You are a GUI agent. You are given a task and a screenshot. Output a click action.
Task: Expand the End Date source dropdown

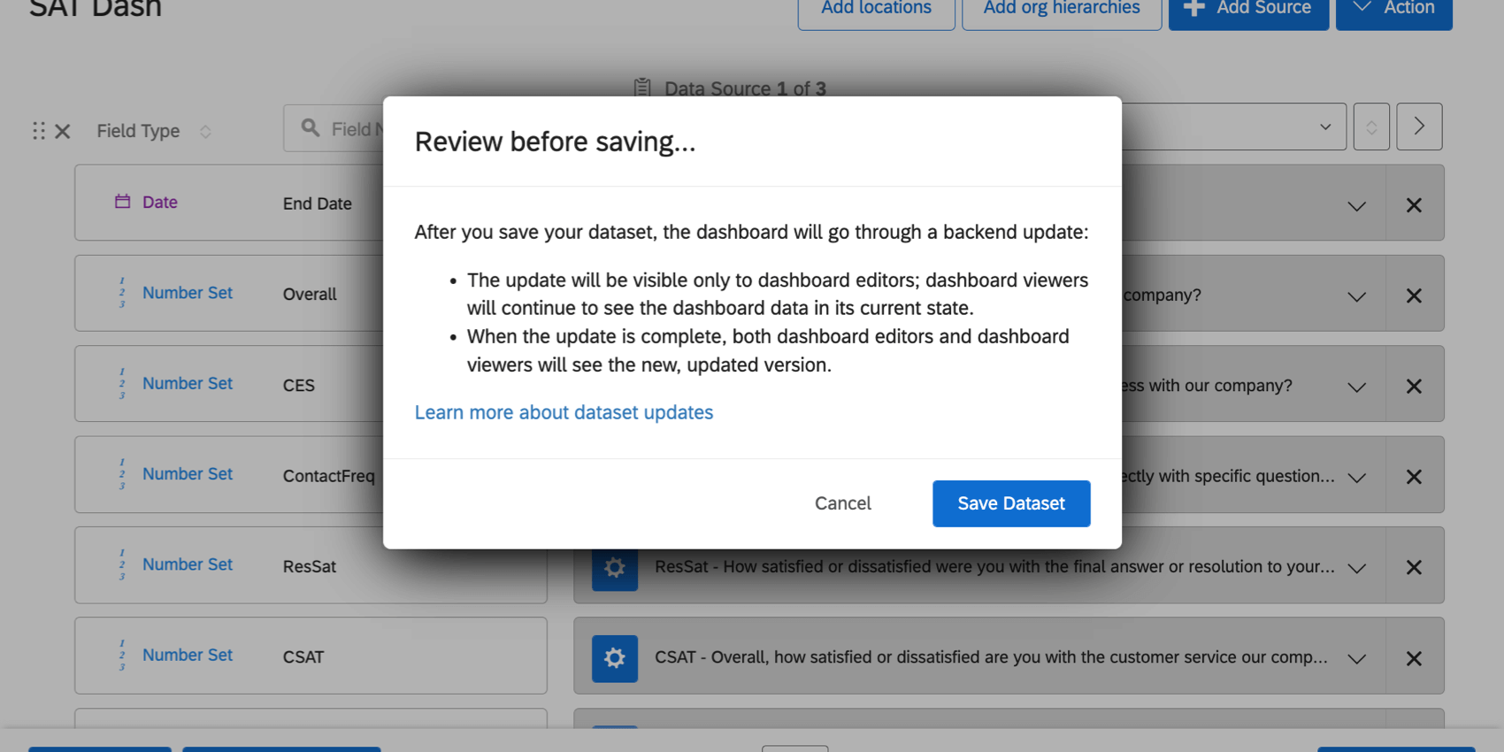(x=1356, y=205)
